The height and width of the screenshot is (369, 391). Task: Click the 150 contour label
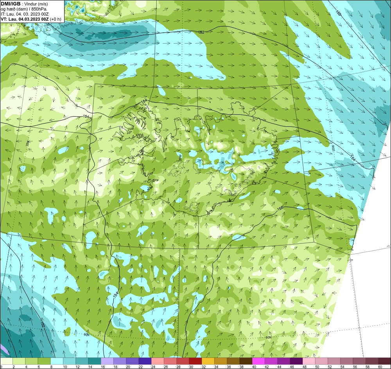pyautogui.click(x=338, y=13)
